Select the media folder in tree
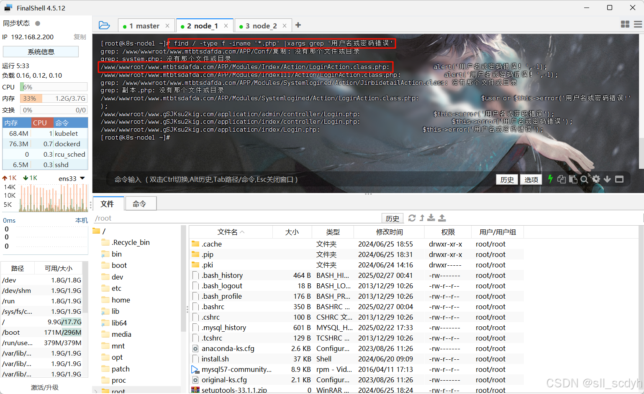 coord(121,334)
